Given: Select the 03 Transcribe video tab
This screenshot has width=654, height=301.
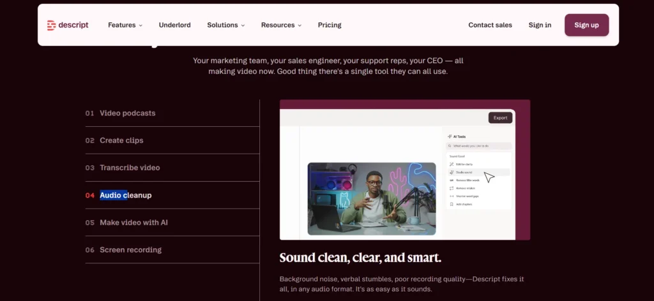Looking at the screenshot, I should pos(172,168).
